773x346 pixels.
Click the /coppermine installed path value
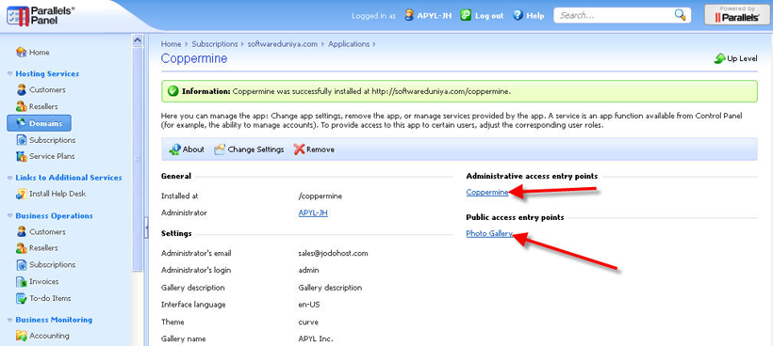pyautogui.click(x=320, y=197)
